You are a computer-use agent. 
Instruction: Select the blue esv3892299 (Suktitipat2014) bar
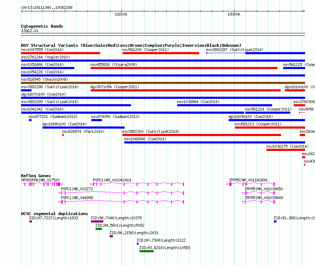(76, 105)
